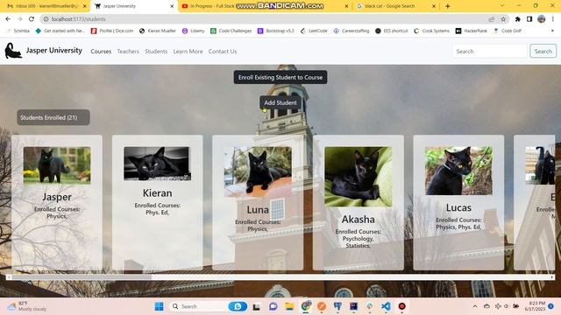Open a new browser tab with plus
Screen dimensions: 561x315
coord(448,6)
